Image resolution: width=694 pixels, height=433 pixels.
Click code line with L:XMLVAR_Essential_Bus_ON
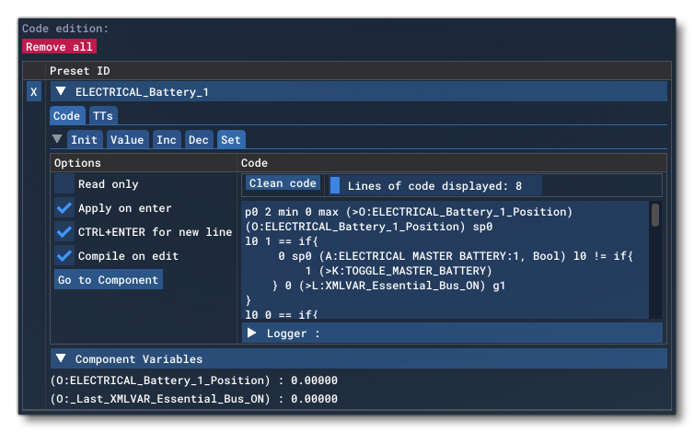388,285
